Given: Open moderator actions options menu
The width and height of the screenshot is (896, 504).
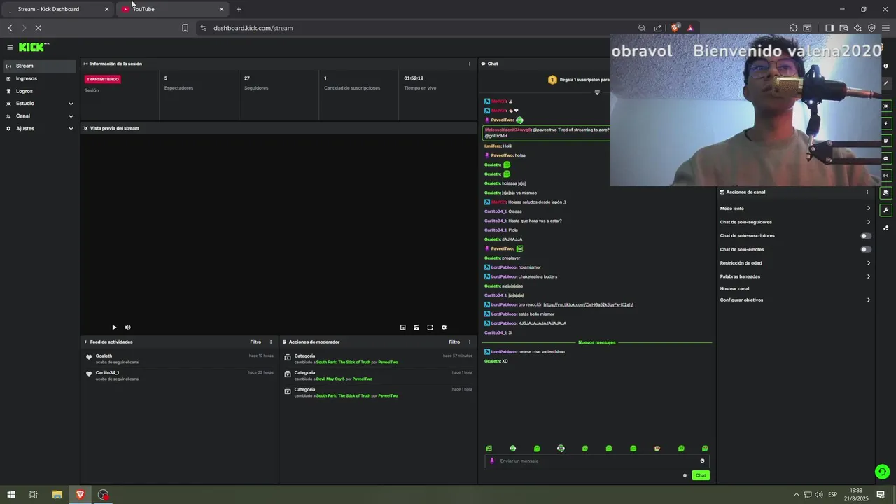Looking at the screenshot, I should (x=470, y=342).
